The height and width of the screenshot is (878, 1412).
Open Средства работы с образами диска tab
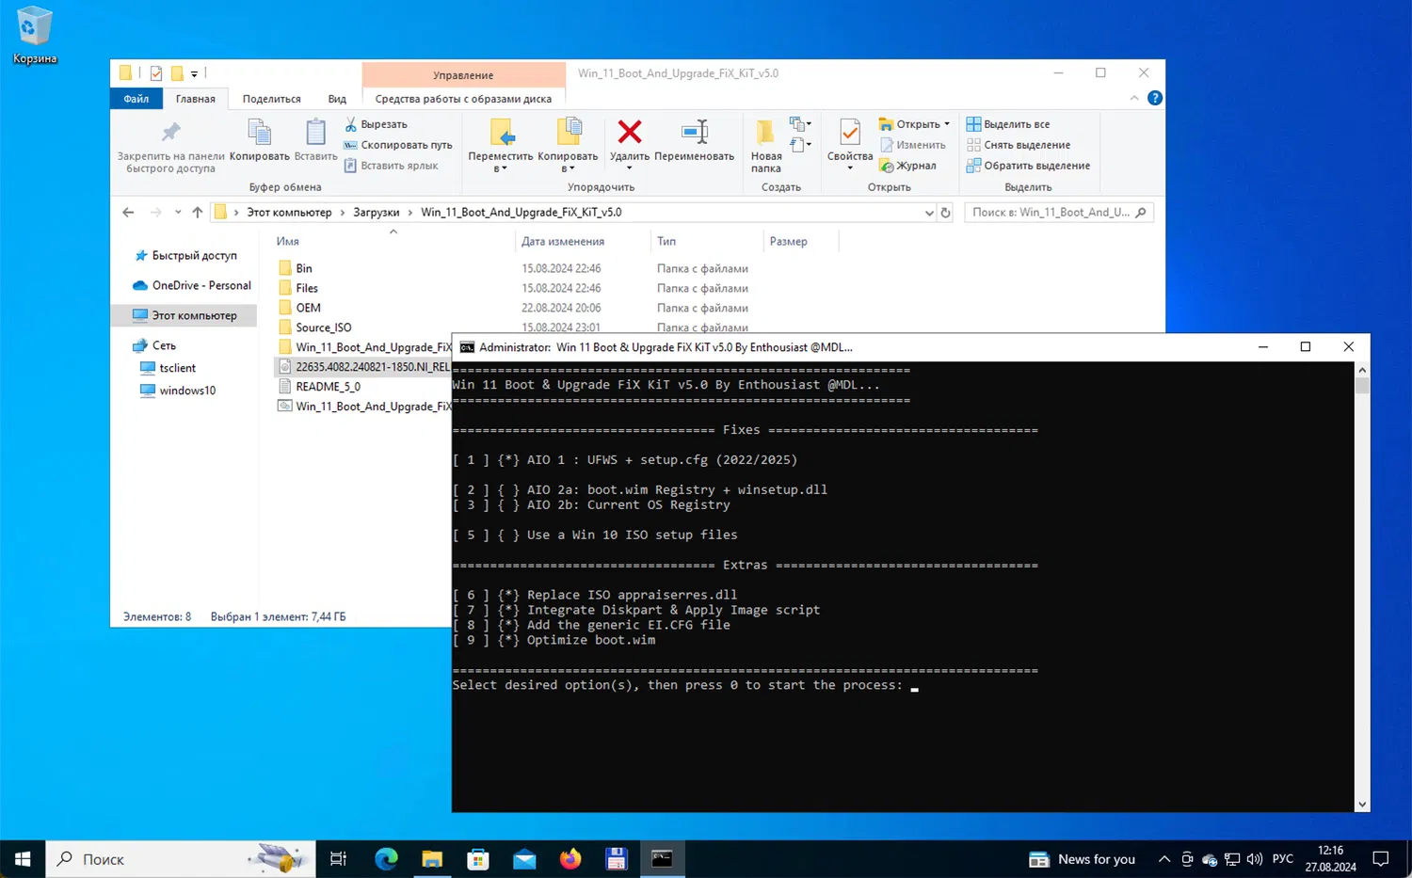[463, 99]
